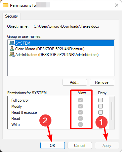Toggle Allow checkbox for Read & execute
This screenshot has height=152, width=122.
point(80,112)
